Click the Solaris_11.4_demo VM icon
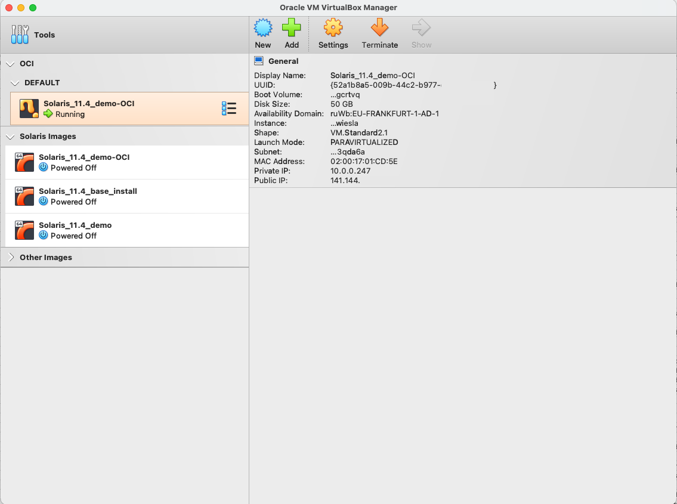677x504 pixels. pos(24,230)
